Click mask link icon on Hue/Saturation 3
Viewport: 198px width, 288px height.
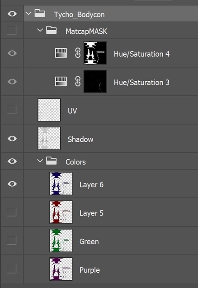(x=78, y=81)
